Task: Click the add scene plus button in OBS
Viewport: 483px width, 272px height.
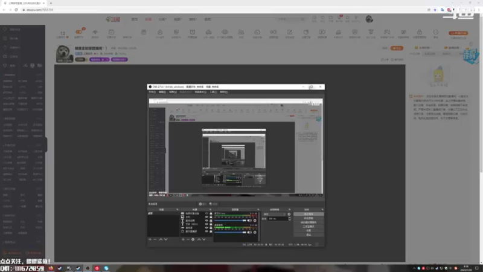Action: (x=150, y=239)
